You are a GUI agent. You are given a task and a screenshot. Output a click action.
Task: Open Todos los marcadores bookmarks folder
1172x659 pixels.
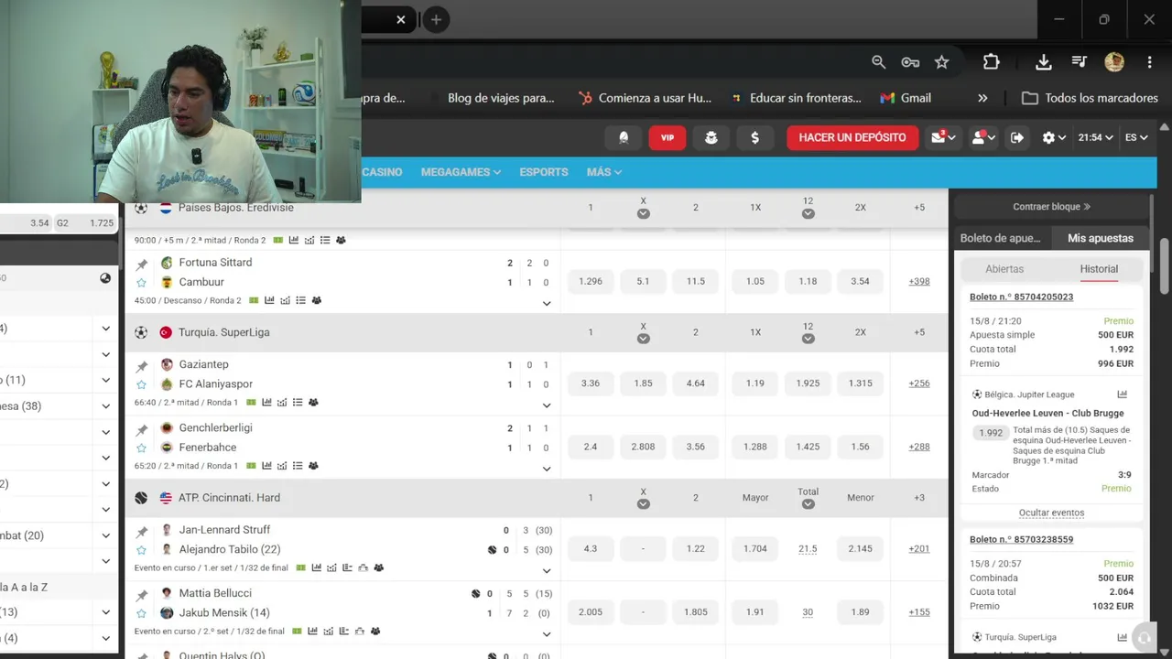pos(1090,98)
